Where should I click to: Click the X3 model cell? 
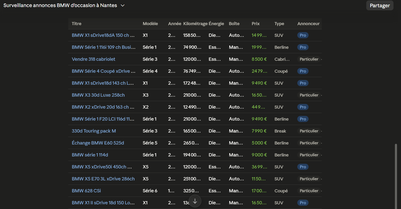tap(146, 95)
